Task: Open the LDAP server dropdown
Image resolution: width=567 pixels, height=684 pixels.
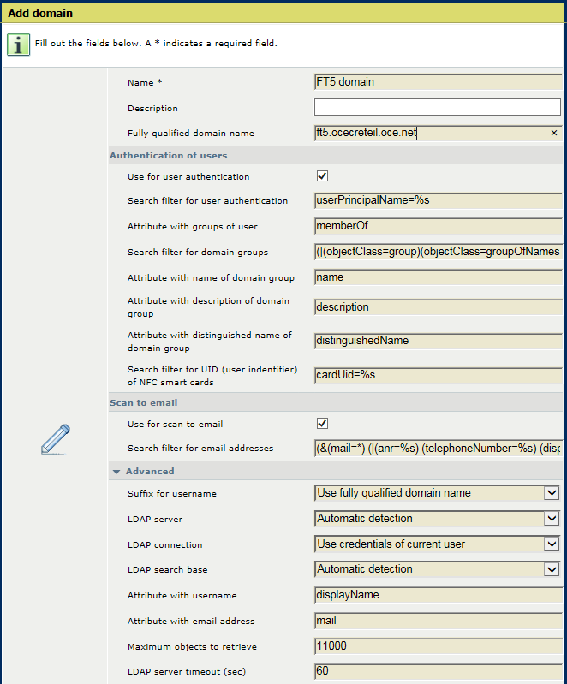Action: tap(552, 518)
